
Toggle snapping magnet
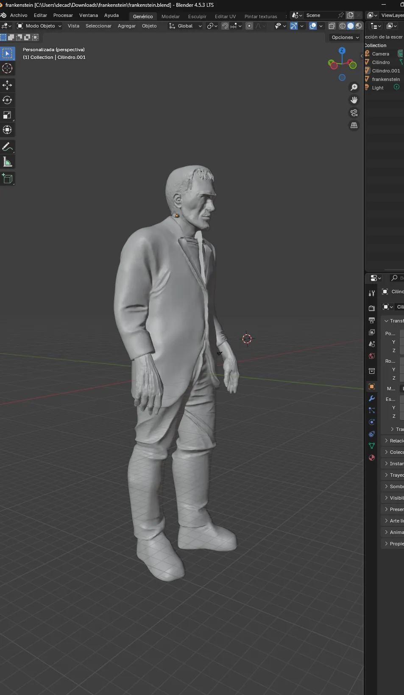[225, 26]
